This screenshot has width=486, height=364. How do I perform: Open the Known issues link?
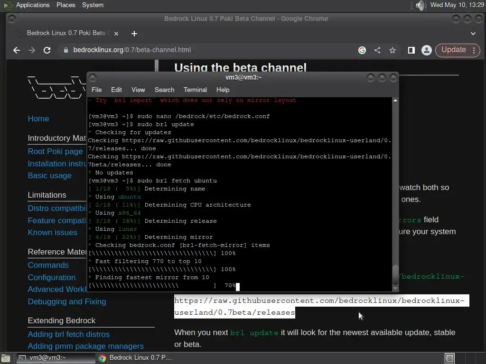click(x=53, y=232)
